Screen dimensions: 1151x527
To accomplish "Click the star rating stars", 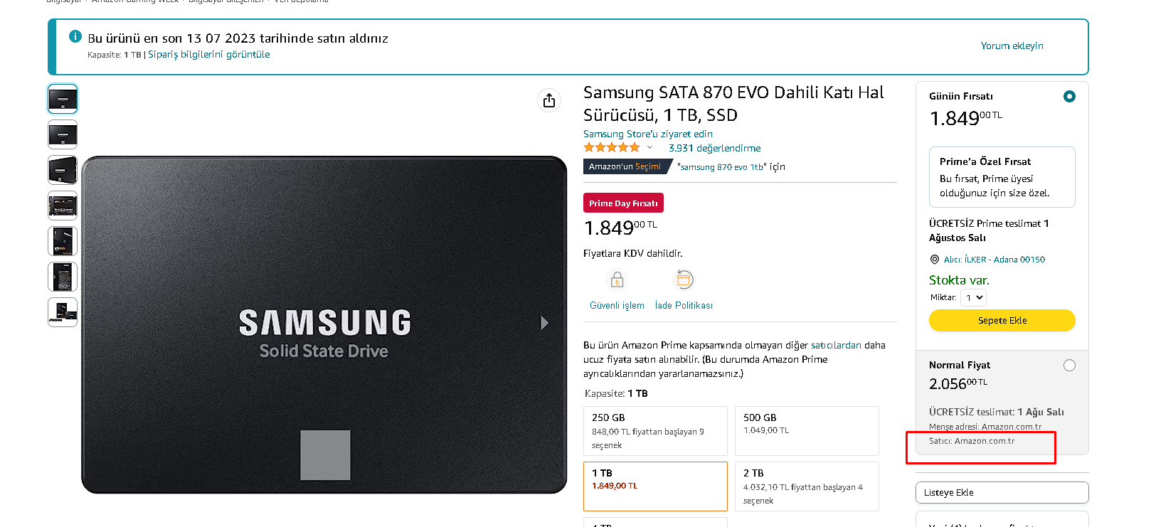I will pos(612,147).
